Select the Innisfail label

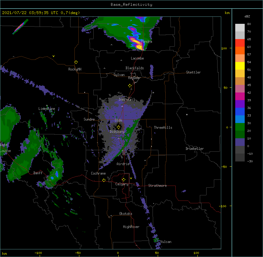click(127, 100)
